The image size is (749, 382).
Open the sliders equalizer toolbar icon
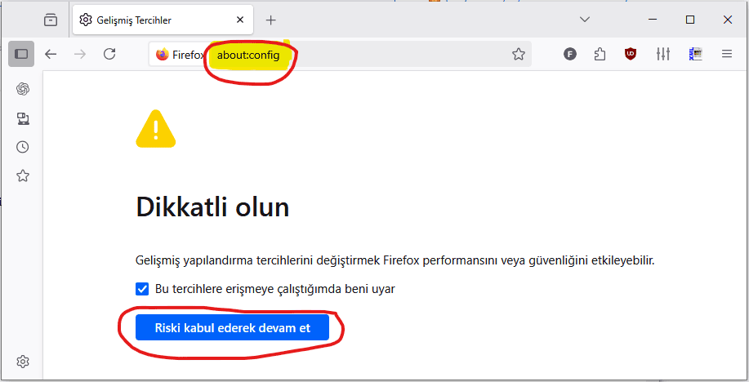(x=663, y=54)
